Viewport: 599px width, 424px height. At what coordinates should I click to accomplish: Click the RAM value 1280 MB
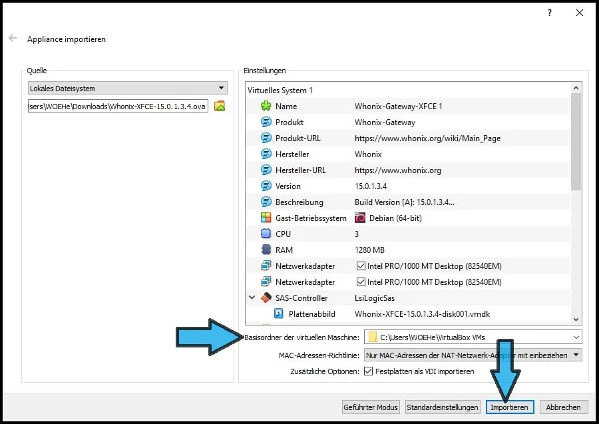(x=369, y=250)
